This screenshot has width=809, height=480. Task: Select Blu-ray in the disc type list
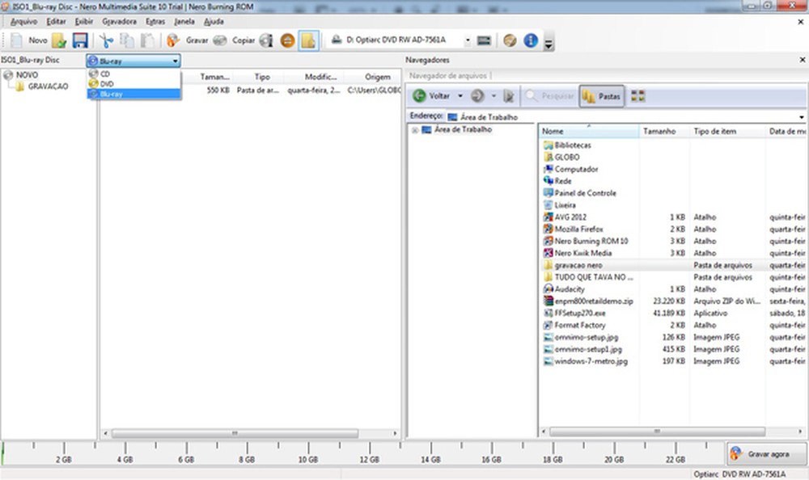pos(134,94)
